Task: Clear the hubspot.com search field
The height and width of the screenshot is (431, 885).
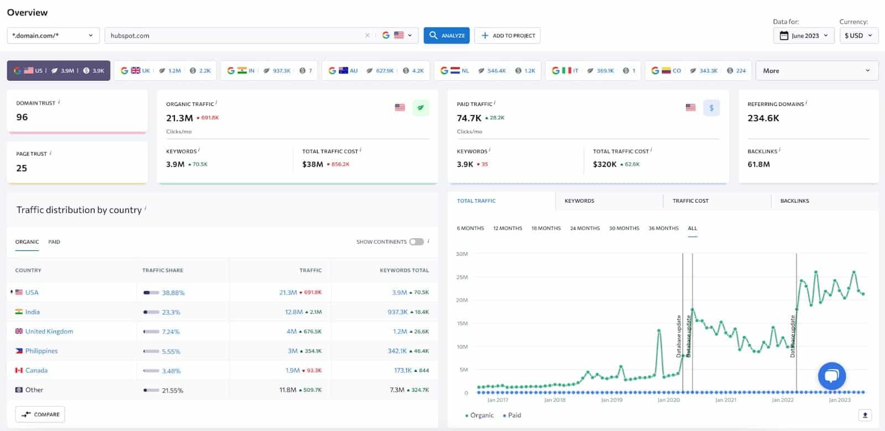Action: click(x=367, y=35)
